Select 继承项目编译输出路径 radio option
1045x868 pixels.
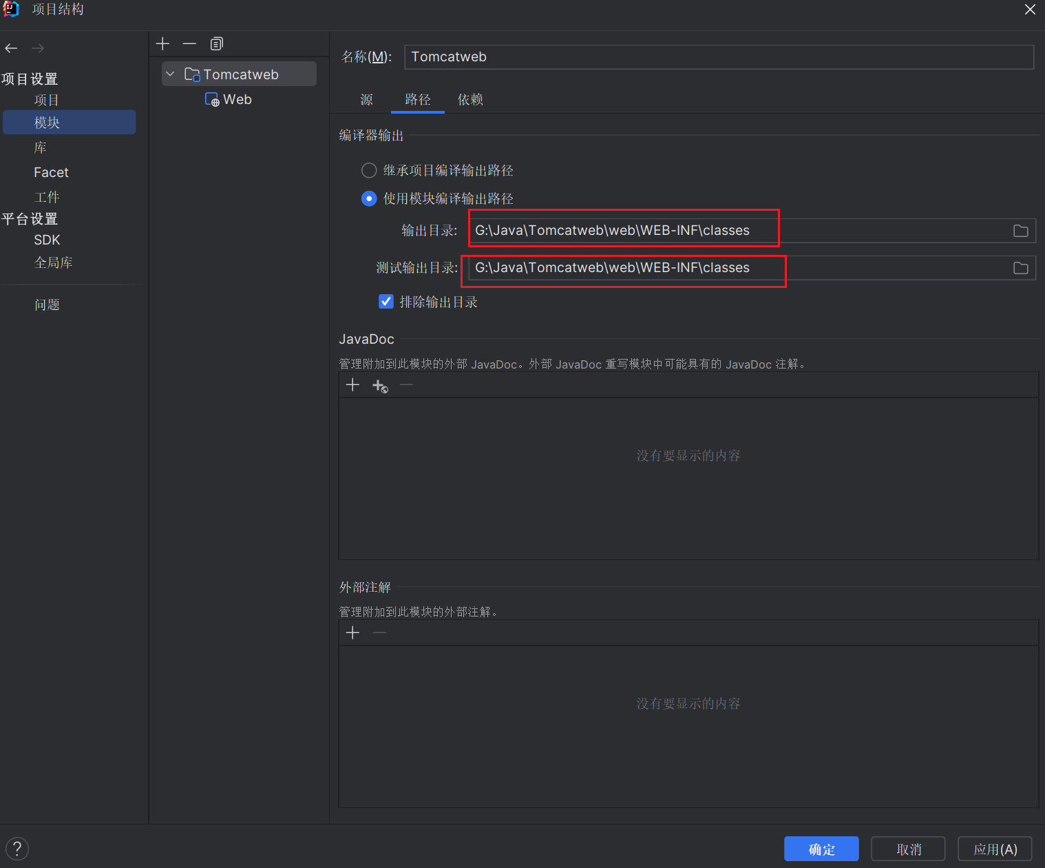pyautogui.click(x=369, y=170)
